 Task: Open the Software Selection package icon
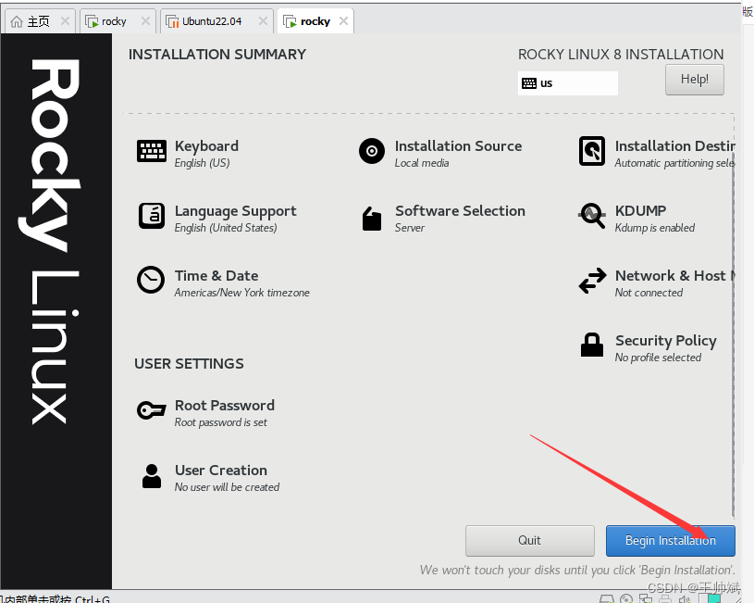pyautogui.click(x=372, y=220)
